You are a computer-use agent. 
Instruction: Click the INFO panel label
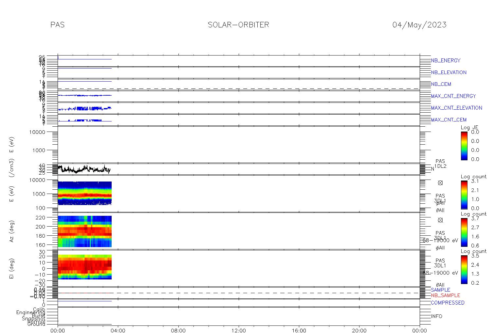436,316
